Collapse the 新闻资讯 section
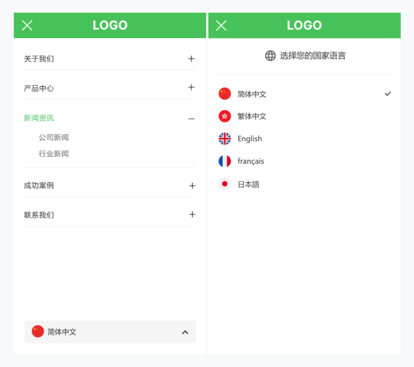The width and height of the screenshot is (414, 367). click(191, 119)
